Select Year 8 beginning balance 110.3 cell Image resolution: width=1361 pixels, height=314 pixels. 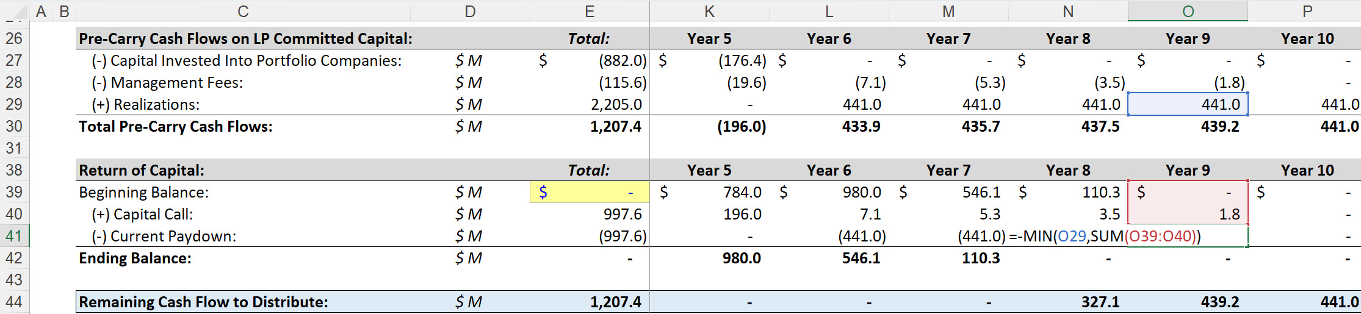[x=1068, y=192]
